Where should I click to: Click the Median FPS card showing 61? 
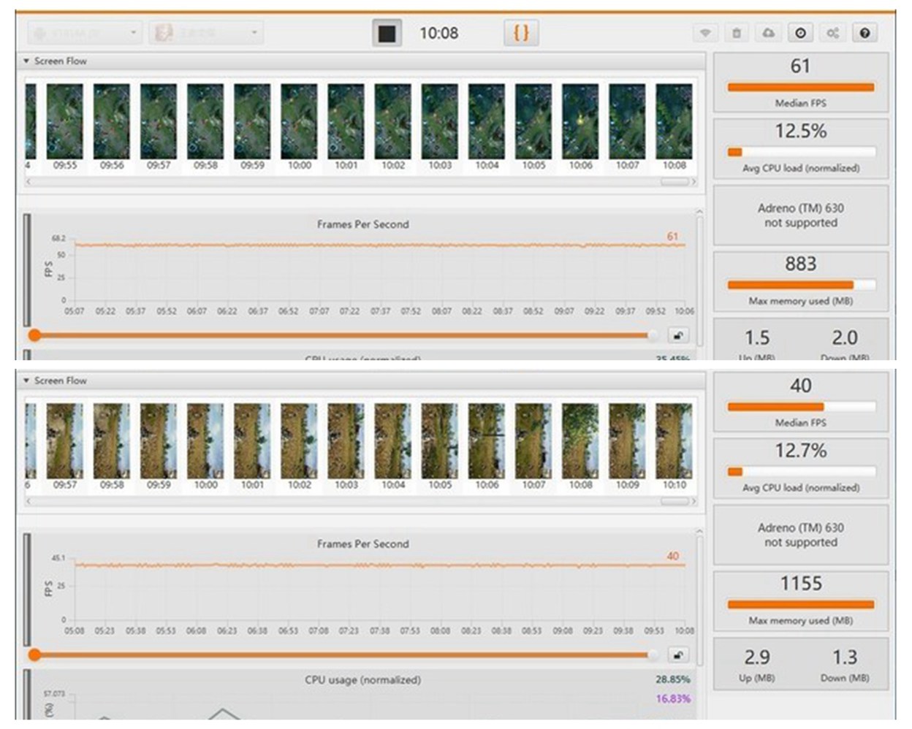(x=801, y=82)
